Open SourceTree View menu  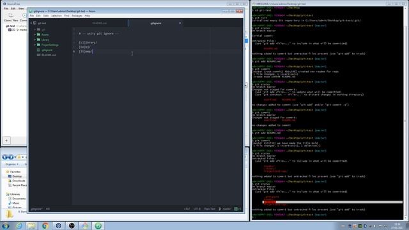click(21, 8)
